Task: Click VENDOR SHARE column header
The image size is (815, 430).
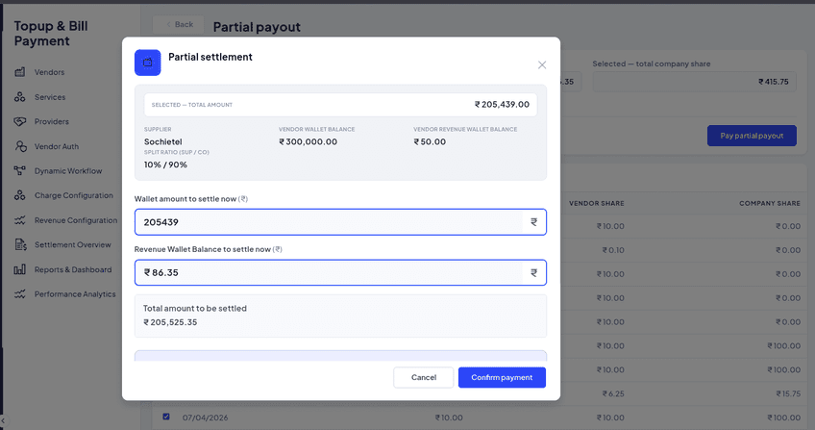Action: (x=596, y=203)
